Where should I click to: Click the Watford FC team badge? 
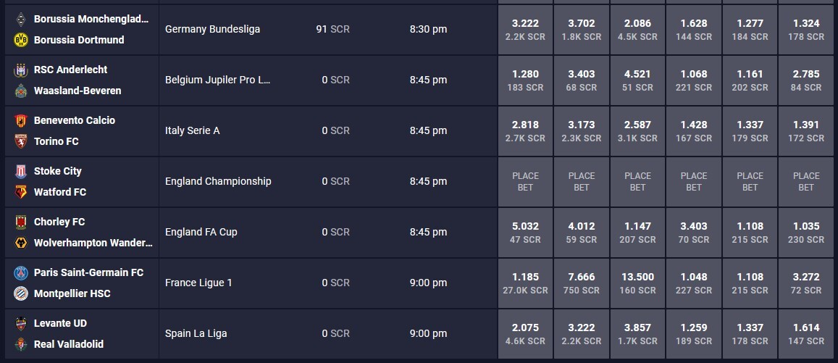click(21, 192)
